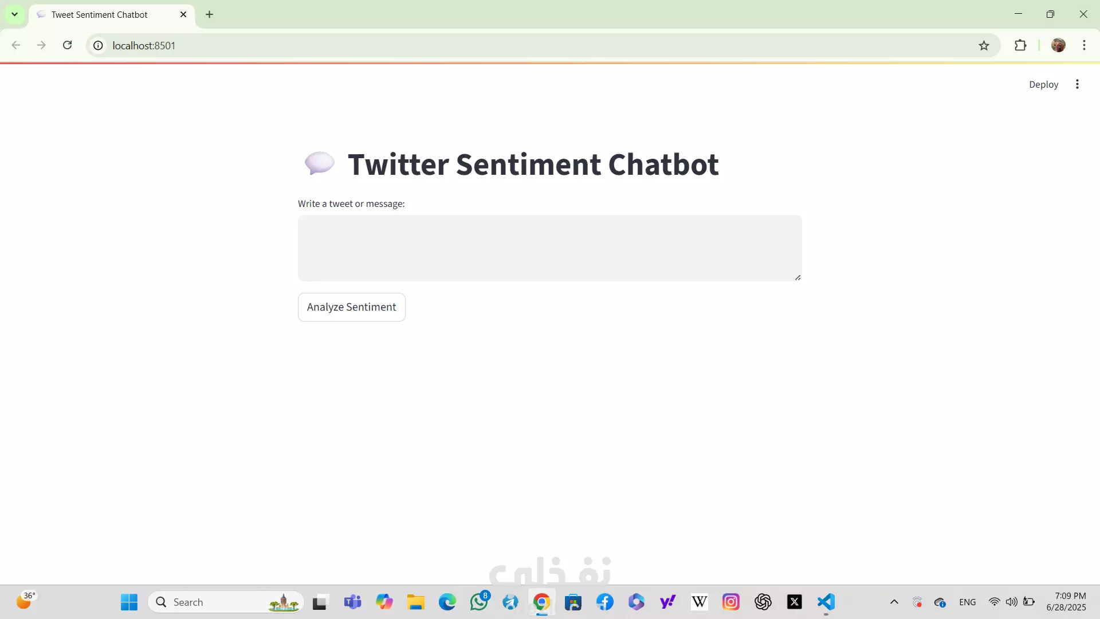Bookmark this tab with star icon

point(984,45)
